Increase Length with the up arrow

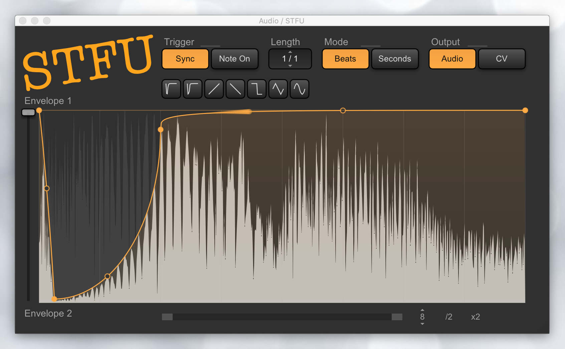(x=290, y=52)
